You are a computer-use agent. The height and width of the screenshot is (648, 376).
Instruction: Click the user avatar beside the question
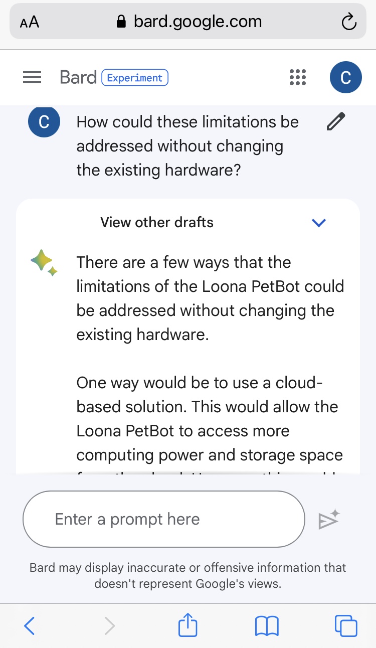44,122
